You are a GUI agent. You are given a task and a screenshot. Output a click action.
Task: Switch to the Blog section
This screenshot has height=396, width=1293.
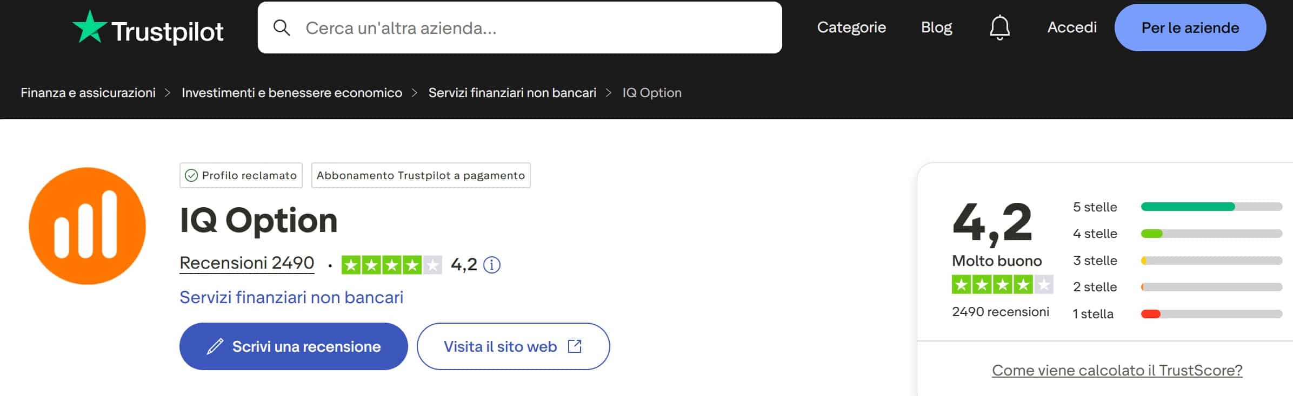pyautogui.click(x=937, y=27)
